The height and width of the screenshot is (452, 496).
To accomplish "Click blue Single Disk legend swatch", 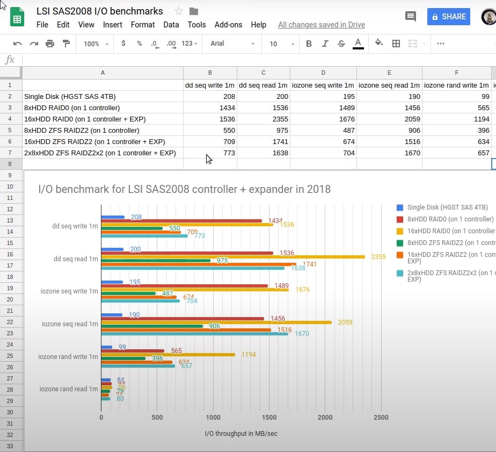I will coord(400,207).
